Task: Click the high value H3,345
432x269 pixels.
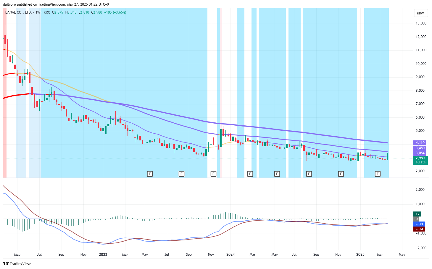Action: pos(71,12)
